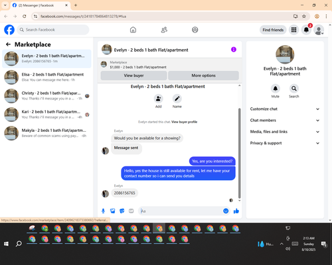
Task: Open the Facebook logo home link
Action: 9,30
